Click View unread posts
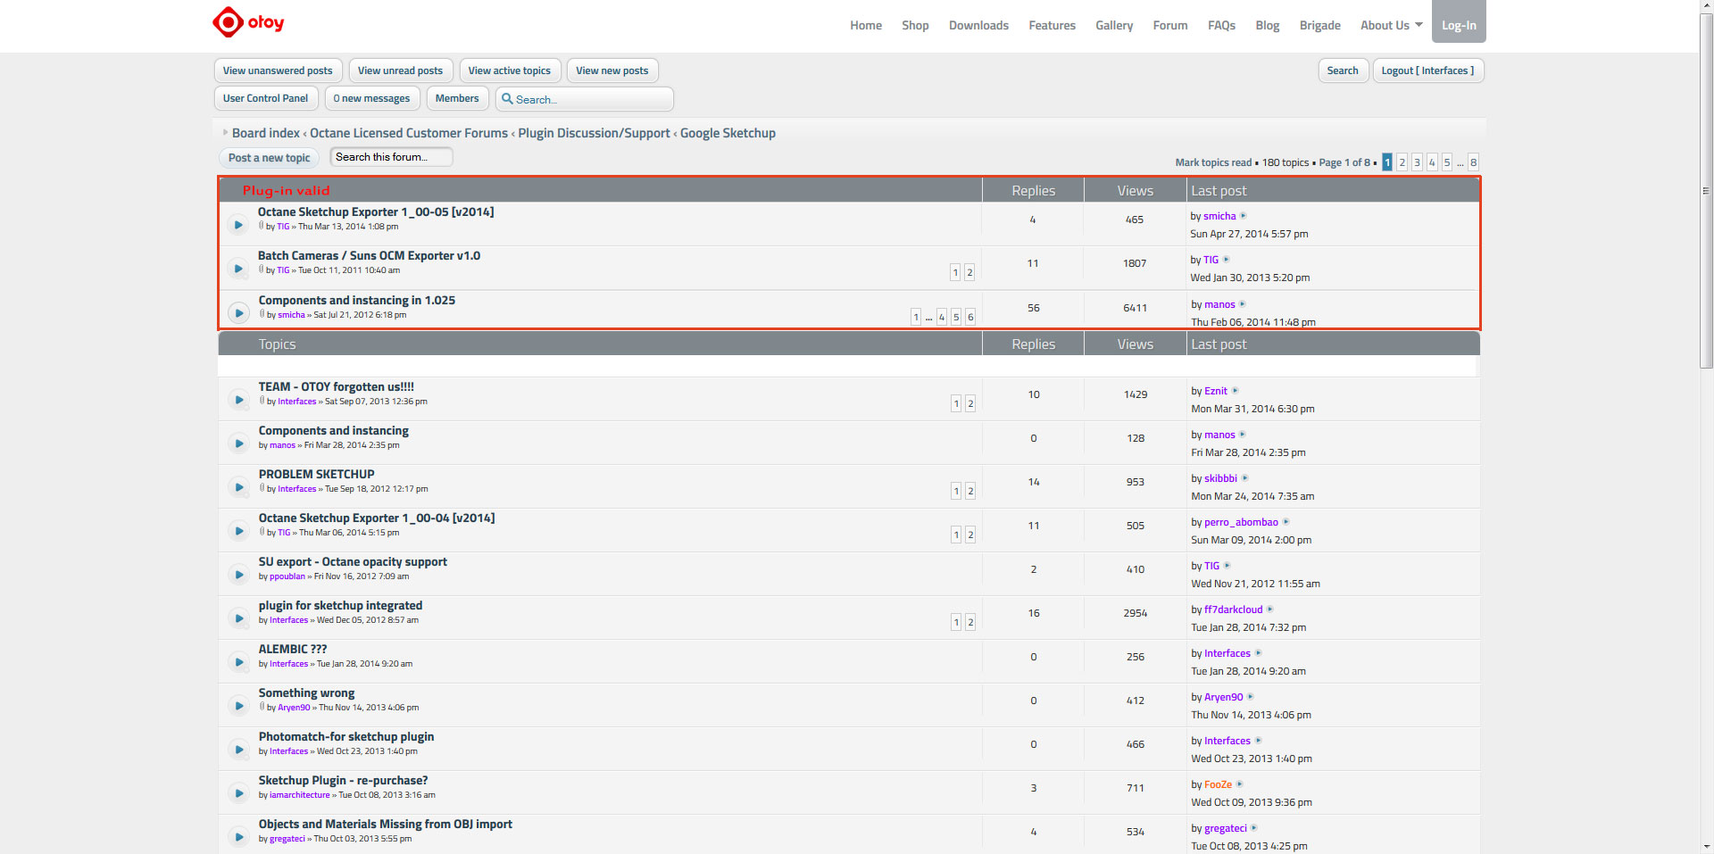Image resolution: width=1714 pixels, height=854 pixels. [x=400, y=70]
